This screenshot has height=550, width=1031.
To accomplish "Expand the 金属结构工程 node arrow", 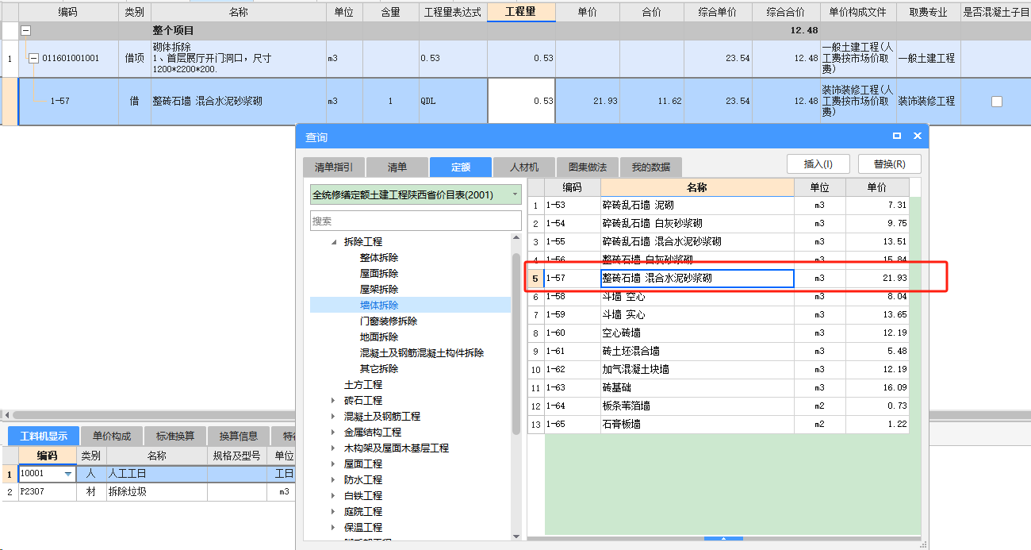I will coord(334,433).
